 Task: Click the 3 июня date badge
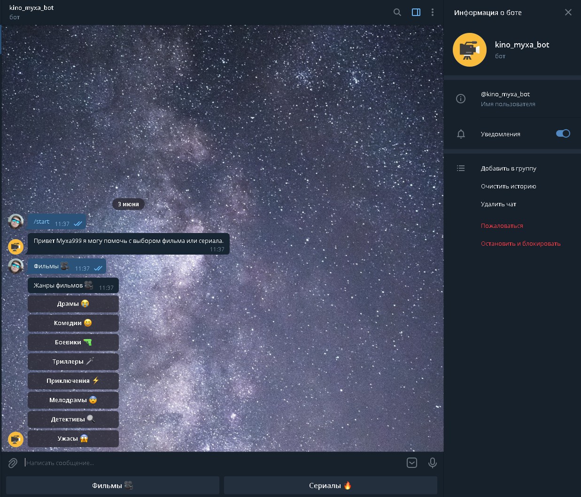128,204
